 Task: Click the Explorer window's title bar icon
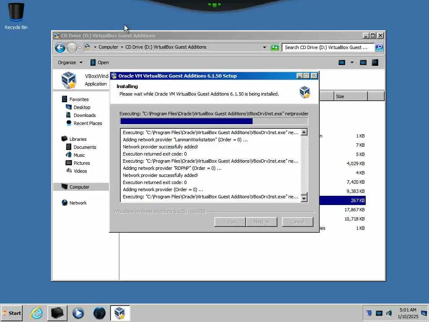click(x=57, y=36)
